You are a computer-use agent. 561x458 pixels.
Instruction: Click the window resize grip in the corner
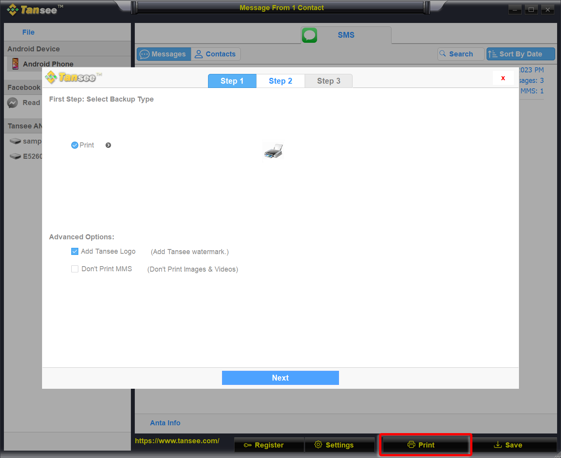coord(557,454)
